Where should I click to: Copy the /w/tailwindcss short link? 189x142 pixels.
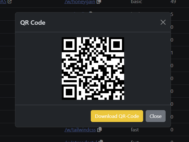[100, 129]
